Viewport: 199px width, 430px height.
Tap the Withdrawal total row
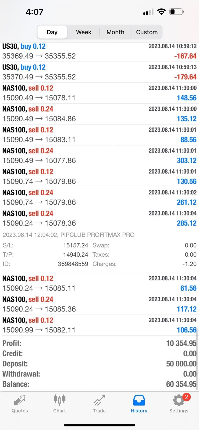click(x=99, y=374)
